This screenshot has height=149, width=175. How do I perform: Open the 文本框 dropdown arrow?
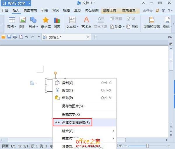(78, 27)
